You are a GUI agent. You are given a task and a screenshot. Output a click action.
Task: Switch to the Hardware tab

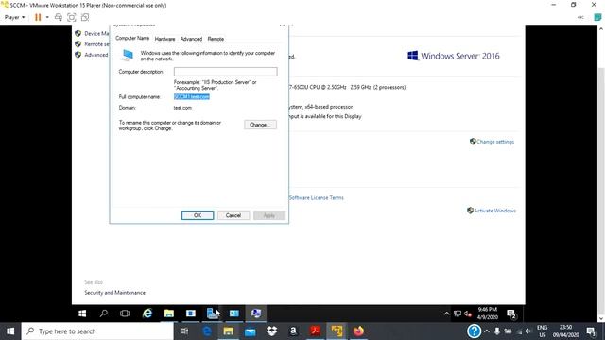pos(164,39)
